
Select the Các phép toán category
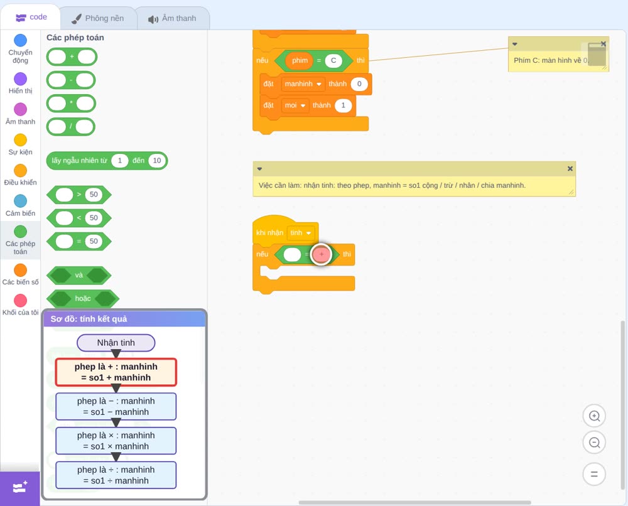click(20, 240)
